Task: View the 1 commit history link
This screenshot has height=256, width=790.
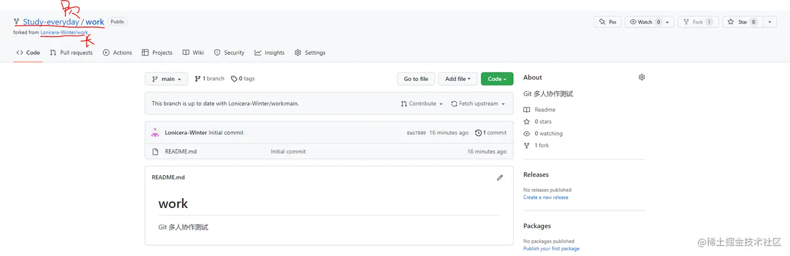Action: (x=491, y=132)
